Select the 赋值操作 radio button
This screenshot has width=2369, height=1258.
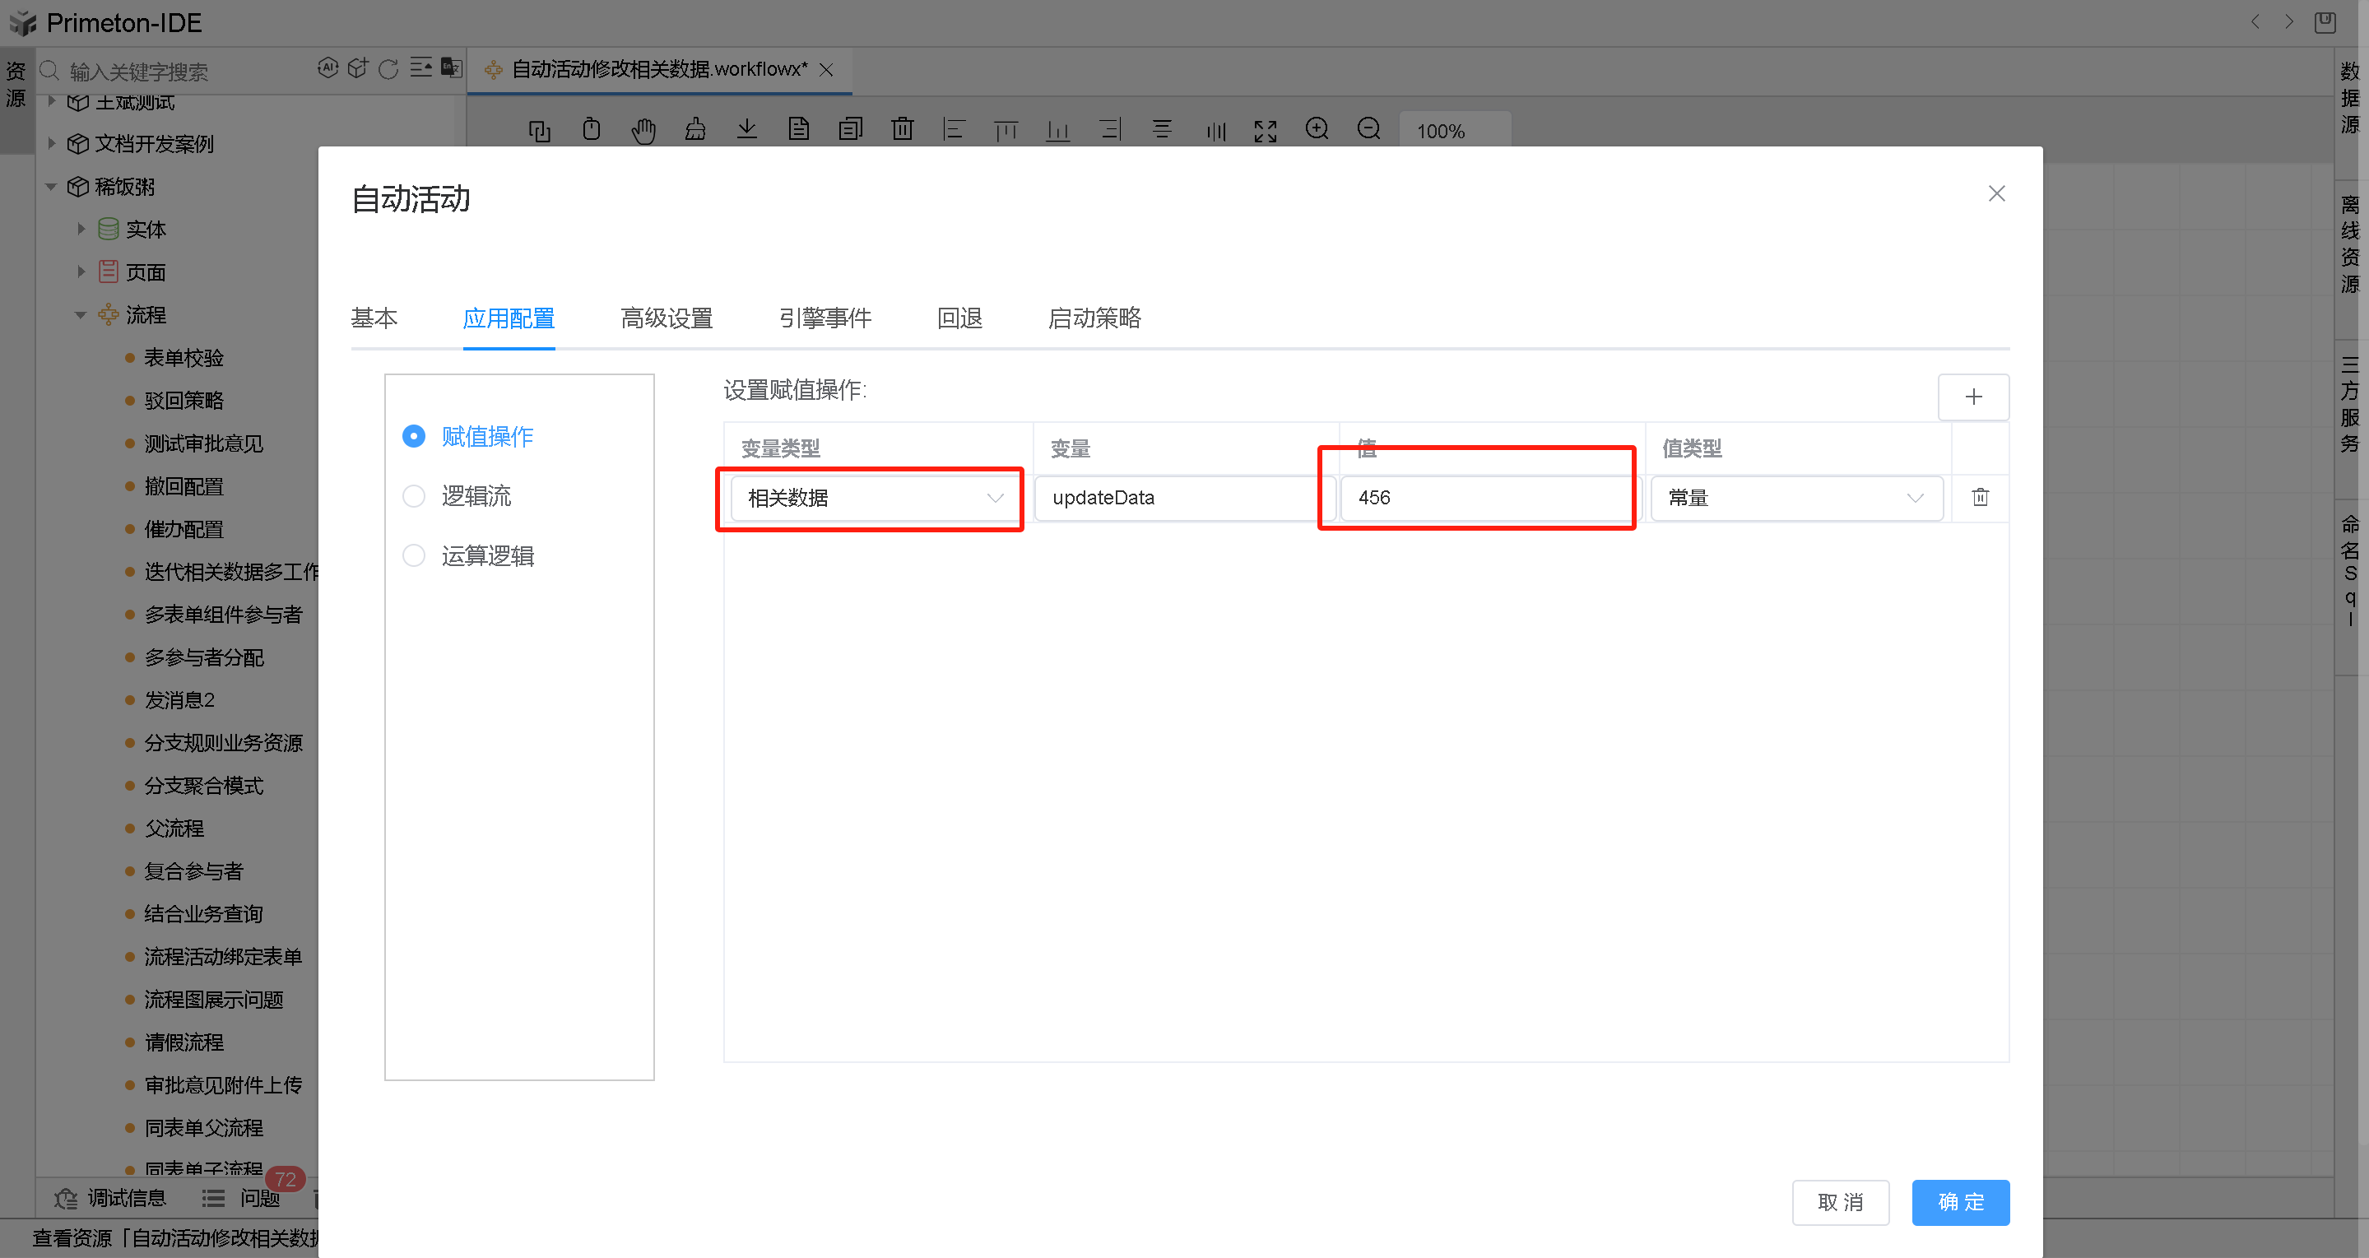point(414,436)
